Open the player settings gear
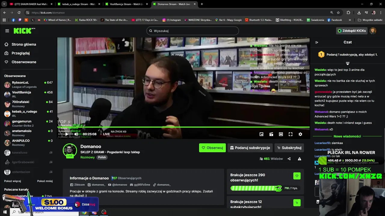This screenshot has height=216, width=385. 300,134
